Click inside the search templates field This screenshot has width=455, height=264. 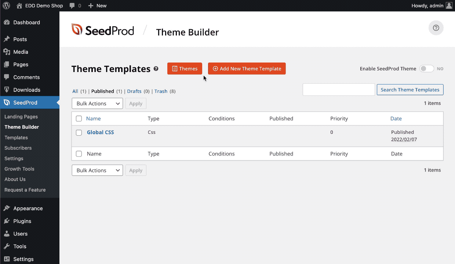click(338, 90)
